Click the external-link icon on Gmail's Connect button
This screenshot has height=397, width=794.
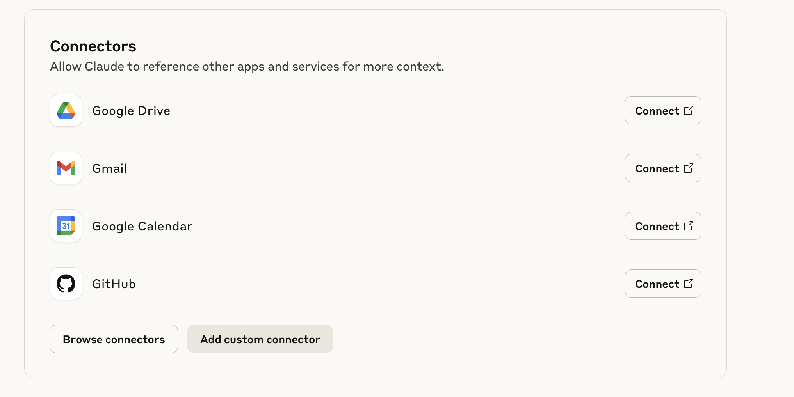689,168
